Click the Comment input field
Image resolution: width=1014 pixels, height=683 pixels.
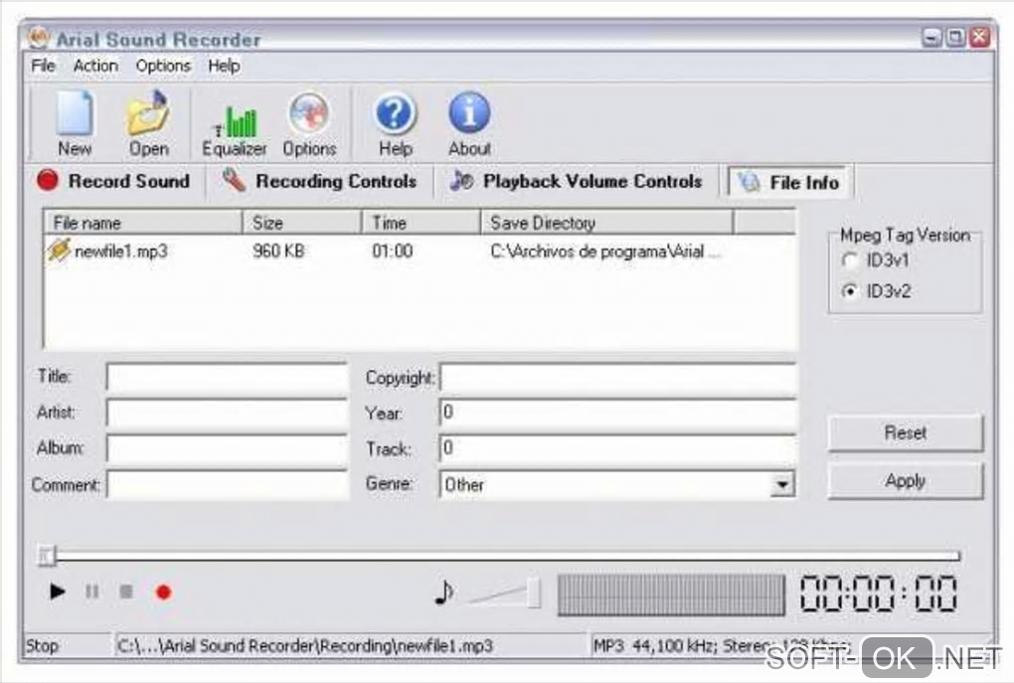point(227,484)
